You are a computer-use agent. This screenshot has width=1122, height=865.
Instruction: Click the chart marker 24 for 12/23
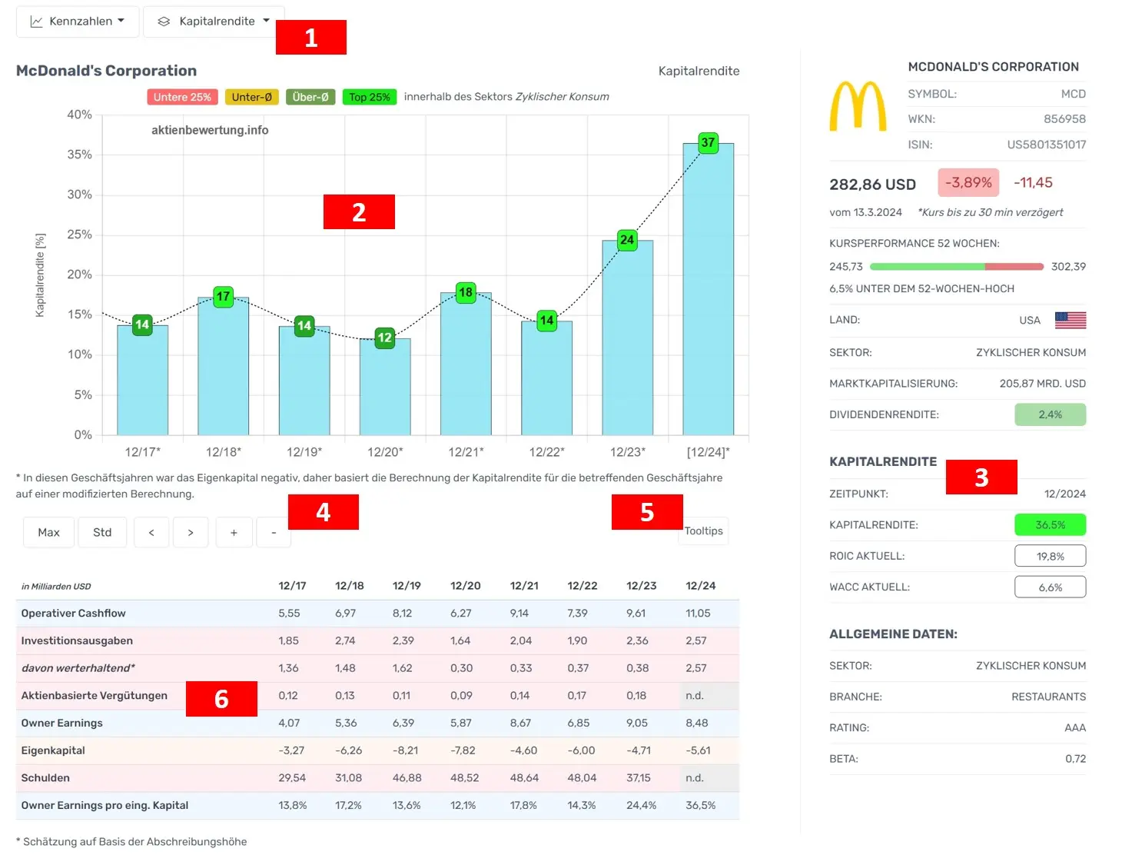(x=627, y=240)
